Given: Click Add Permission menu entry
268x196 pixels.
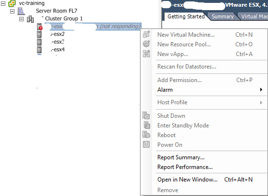Looking at the screenshot, I should (204, 80).
